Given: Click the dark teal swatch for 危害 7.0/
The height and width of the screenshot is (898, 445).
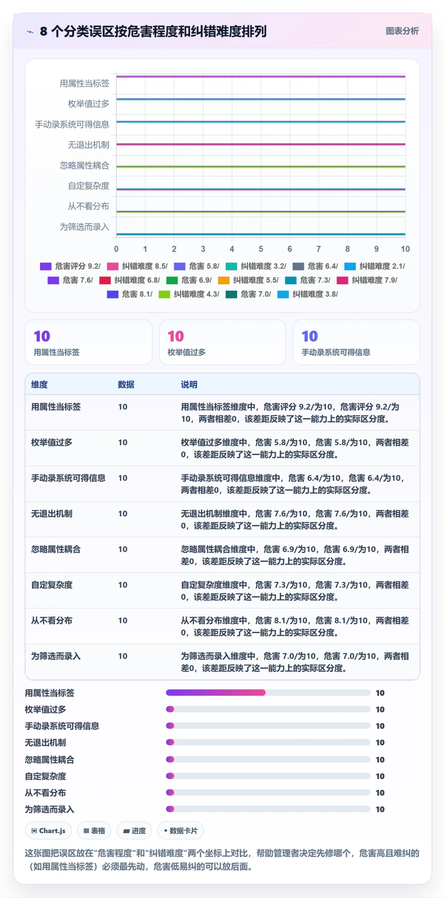Looking at the screenshot, I should 231,294.
